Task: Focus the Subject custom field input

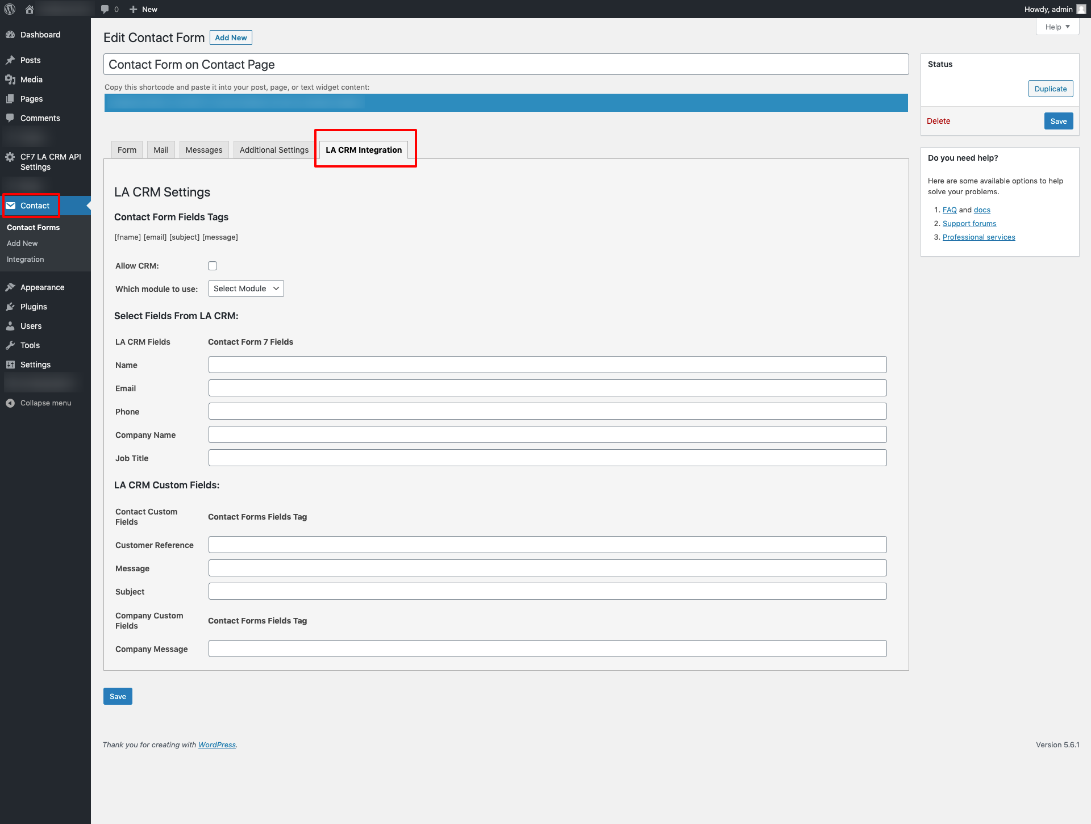Action: [547, 591]
